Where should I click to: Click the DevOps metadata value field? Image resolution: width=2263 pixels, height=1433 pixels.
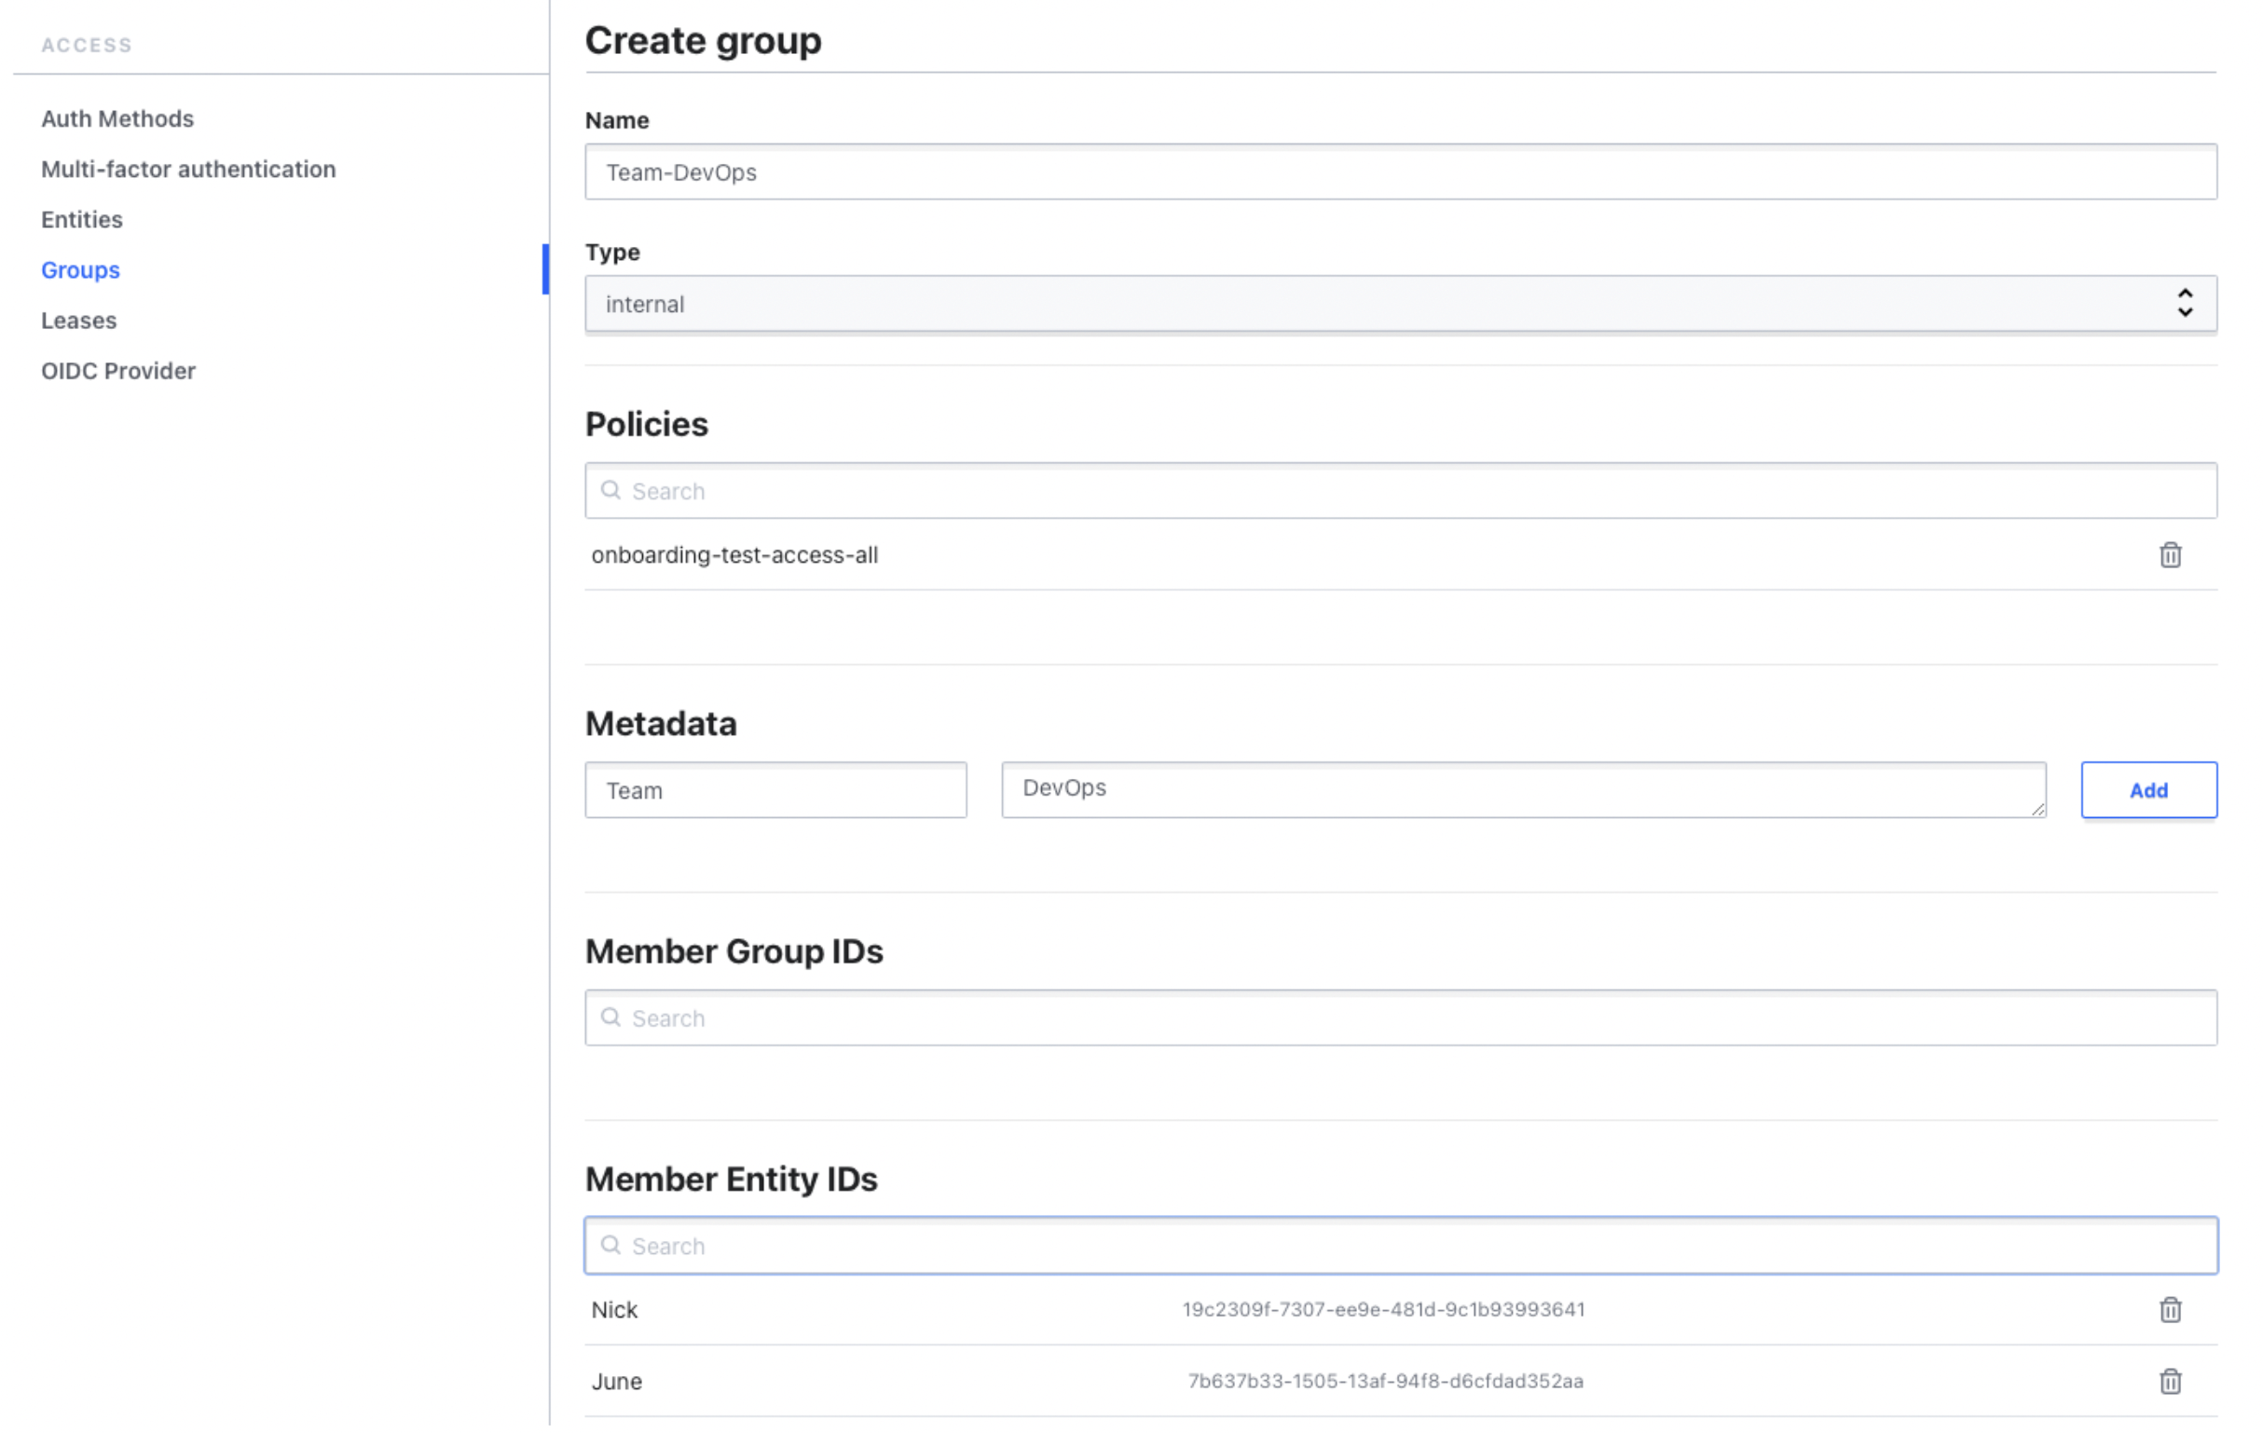coord(1522,789)
